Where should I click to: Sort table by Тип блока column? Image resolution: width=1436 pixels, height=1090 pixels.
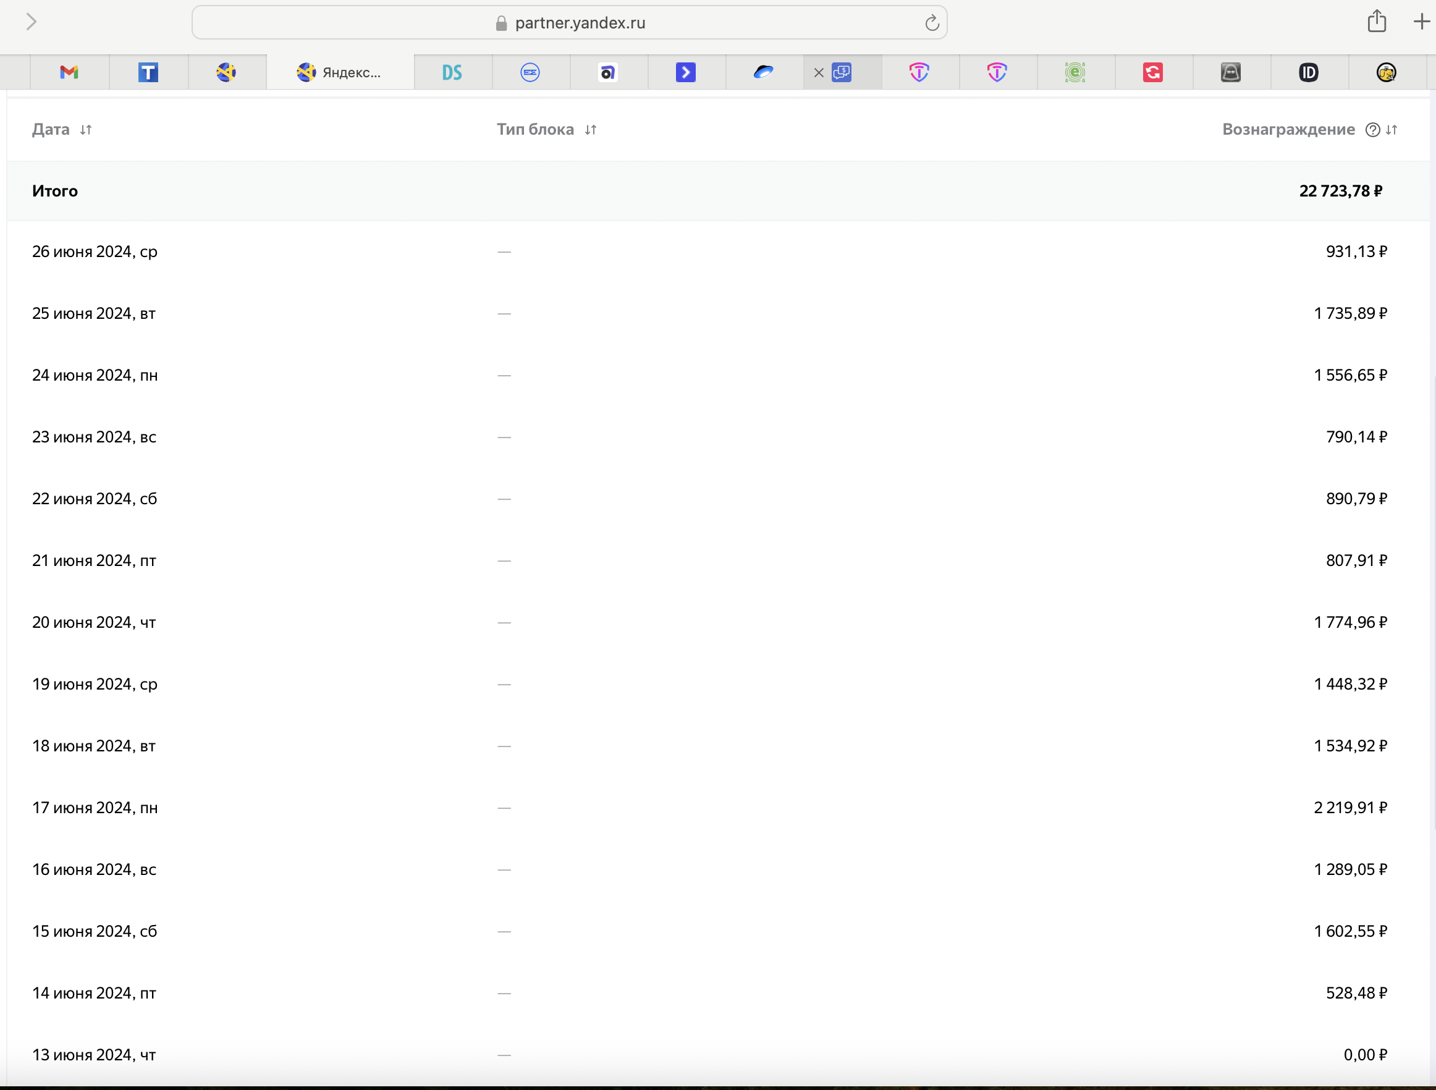pyautogui.click(x=590, y=130)
